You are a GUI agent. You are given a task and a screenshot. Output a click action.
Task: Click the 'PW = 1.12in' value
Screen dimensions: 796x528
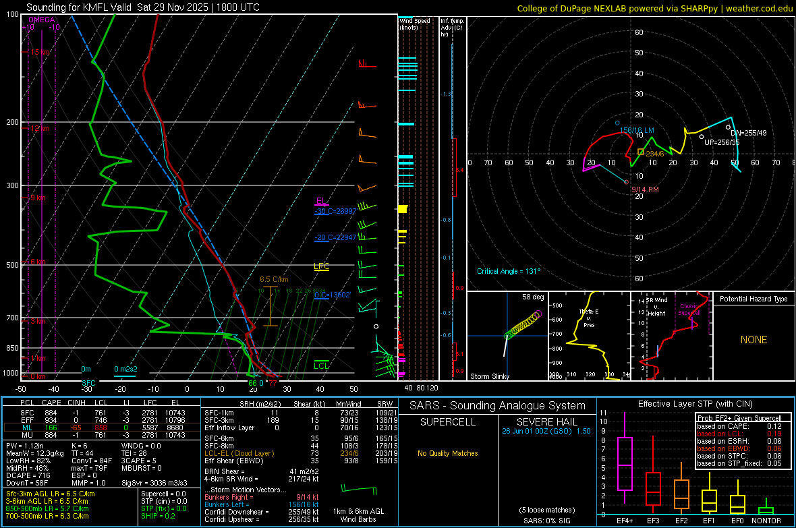click(x=25, y=446)
